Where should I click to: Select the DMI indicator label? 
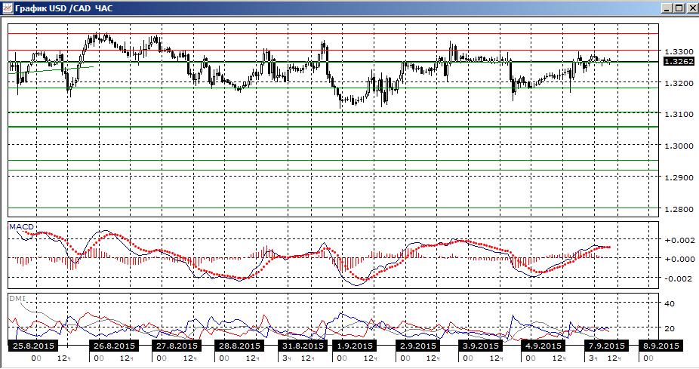pyautogui.click(x=16, y=298)
